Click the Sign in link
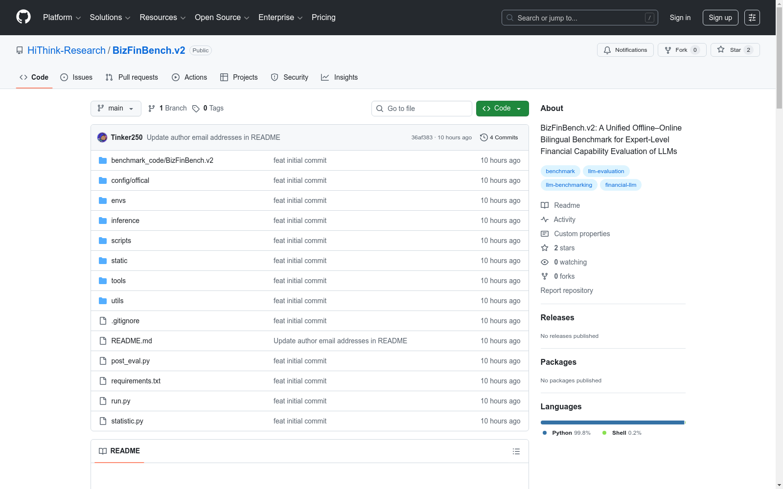The height and width of the screenshot is (489, 783). pyautogui.click(x=680, y=18)
